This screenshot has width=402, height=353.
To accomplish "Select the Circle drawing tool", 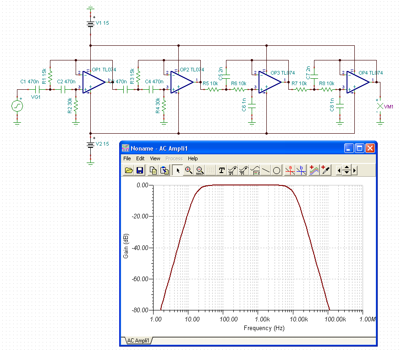I will click(276, 170).
